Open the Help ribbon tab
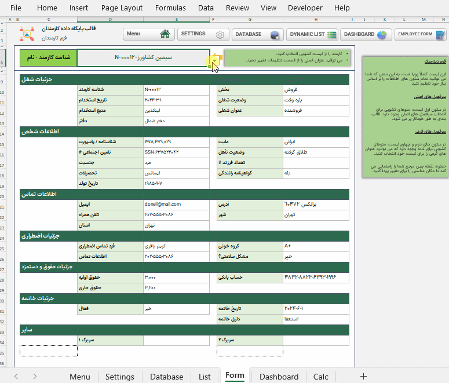449x383 pixels. [342, 8]
